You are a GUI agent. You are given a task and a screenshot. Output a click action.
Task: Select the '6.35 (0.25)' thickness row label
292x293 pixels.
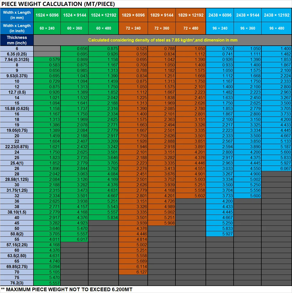pyautogui.click(x=17, y=54)
